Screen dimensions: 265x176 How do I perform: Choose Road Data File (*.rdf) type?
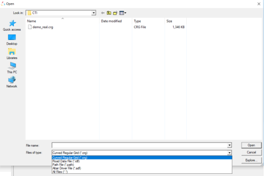click(142, 161)
